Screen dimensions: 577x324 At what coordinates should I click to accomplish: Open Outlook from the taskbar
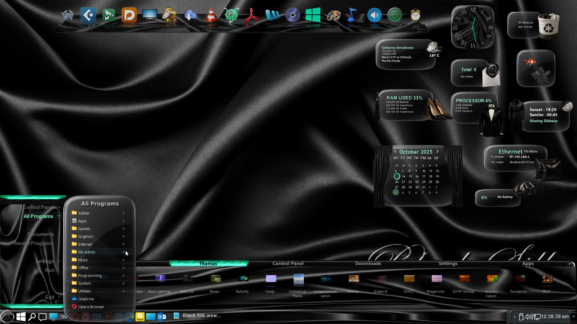tap(162, 316)
